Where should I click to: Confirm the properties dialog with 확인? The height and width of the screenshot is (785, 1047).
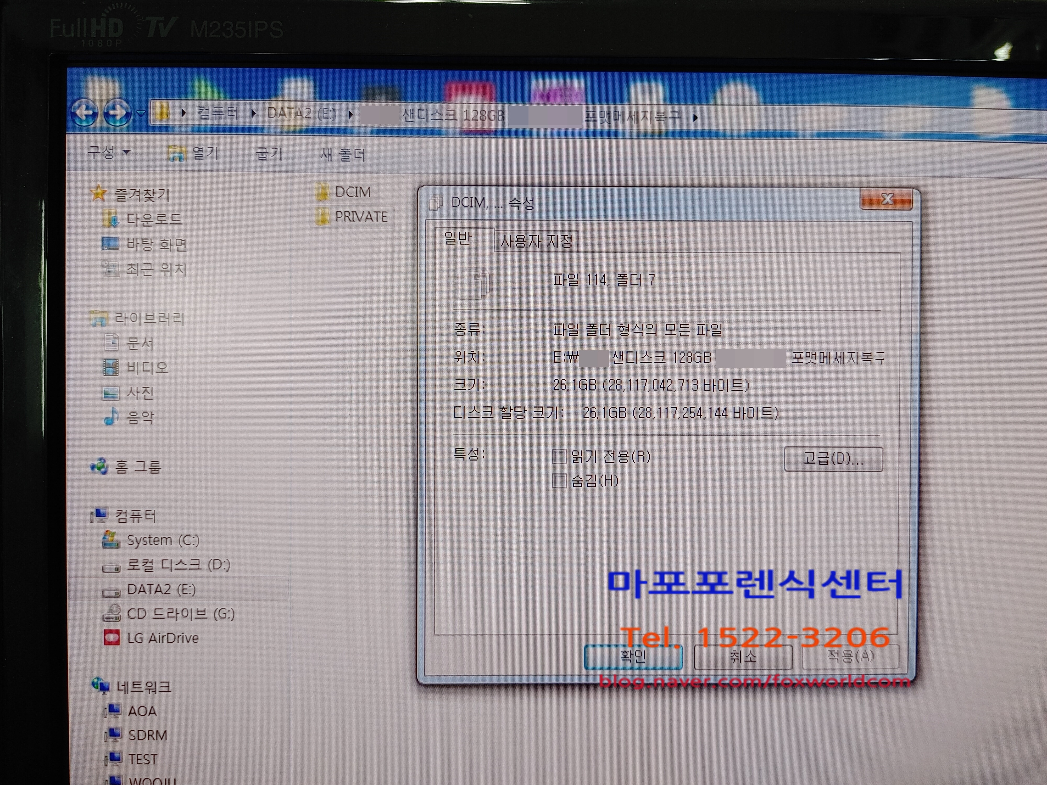coord(633,656)
